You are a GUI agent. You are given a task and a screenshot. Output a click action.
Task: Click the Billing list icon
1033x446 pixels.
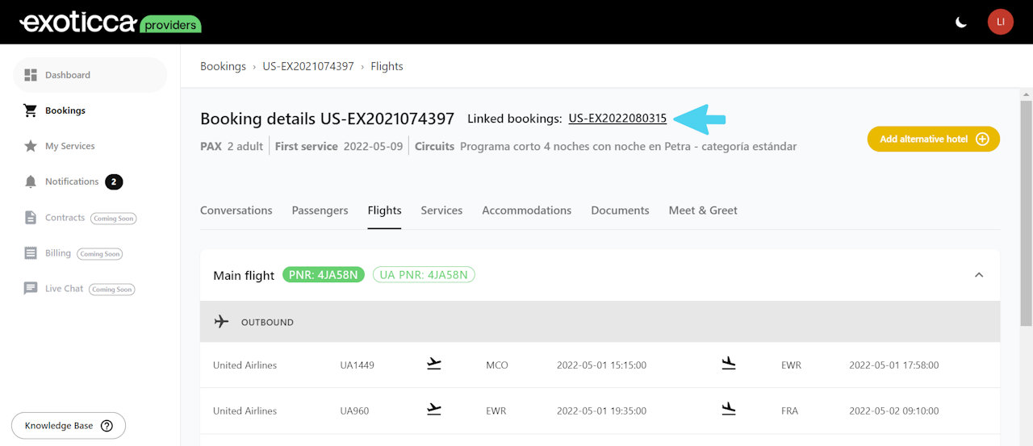click(31, 253)
